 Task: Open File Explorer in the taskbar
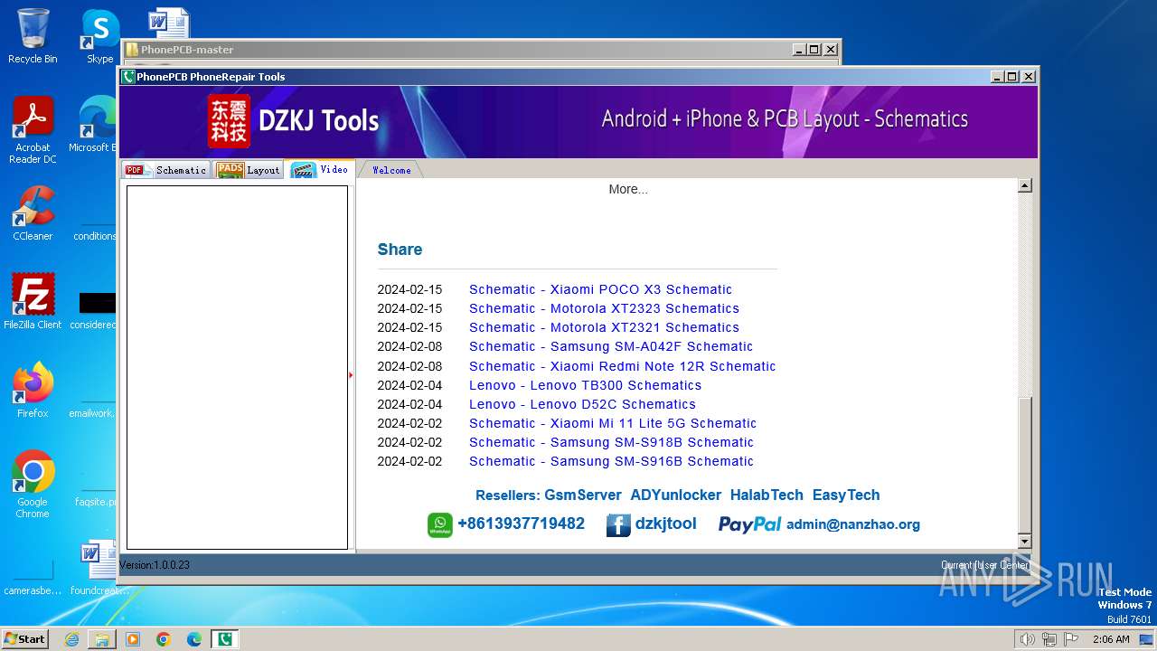click(102, 639)
